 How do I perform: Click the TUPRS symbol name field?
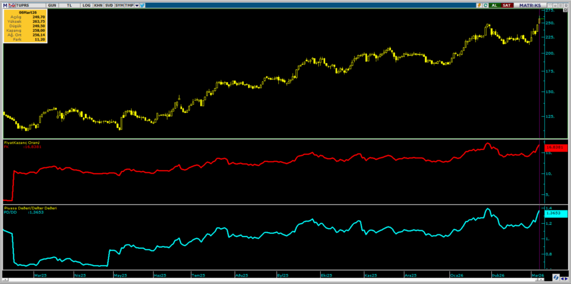[23, 4]
